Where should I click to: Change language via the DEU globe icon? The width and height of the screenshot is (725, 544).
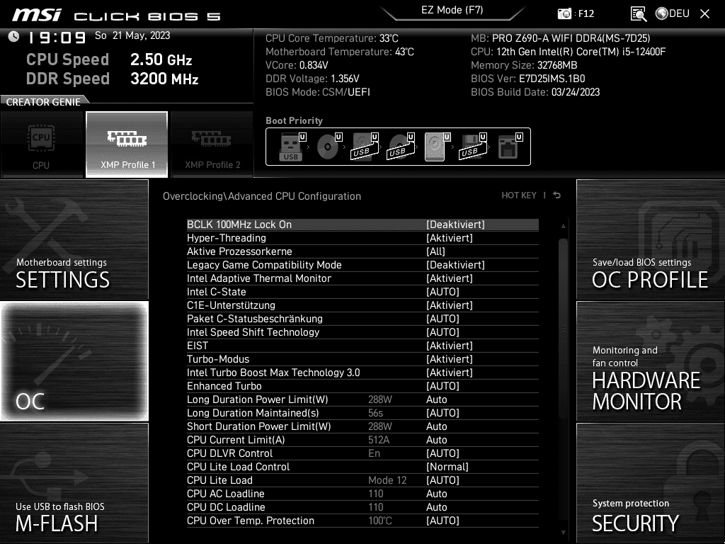tap(673, 13)
